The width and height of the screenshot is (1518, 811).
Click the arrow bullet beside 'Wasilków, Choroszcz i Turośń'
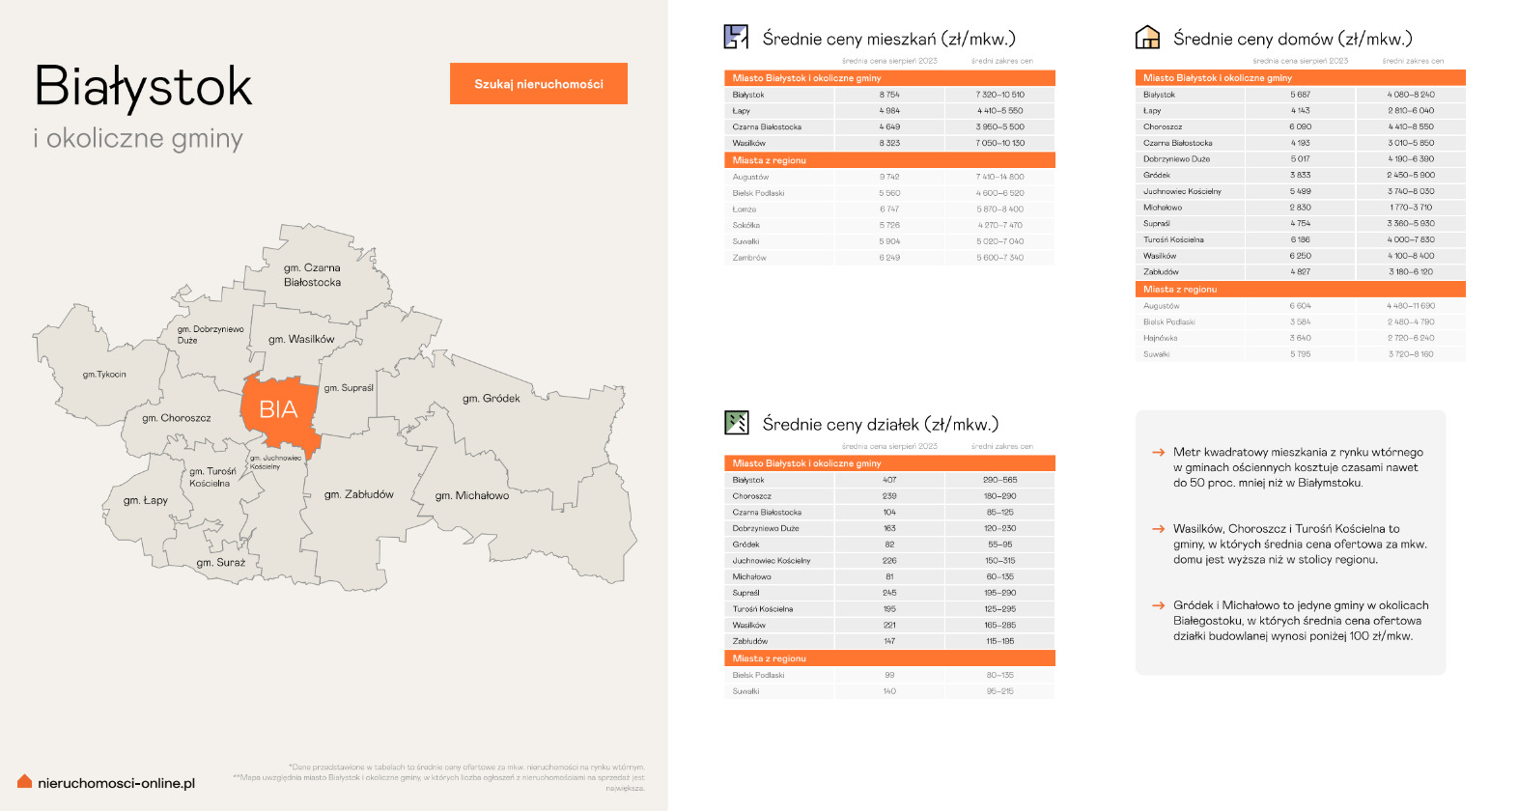pyautogui.click(x=1158, y=529)
